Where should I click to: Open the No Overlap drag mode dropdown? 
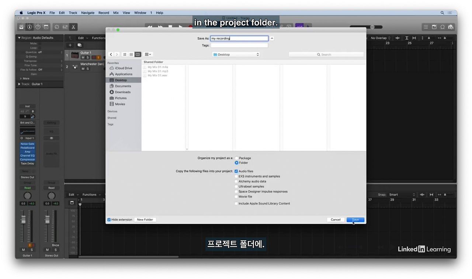point(381,38)
